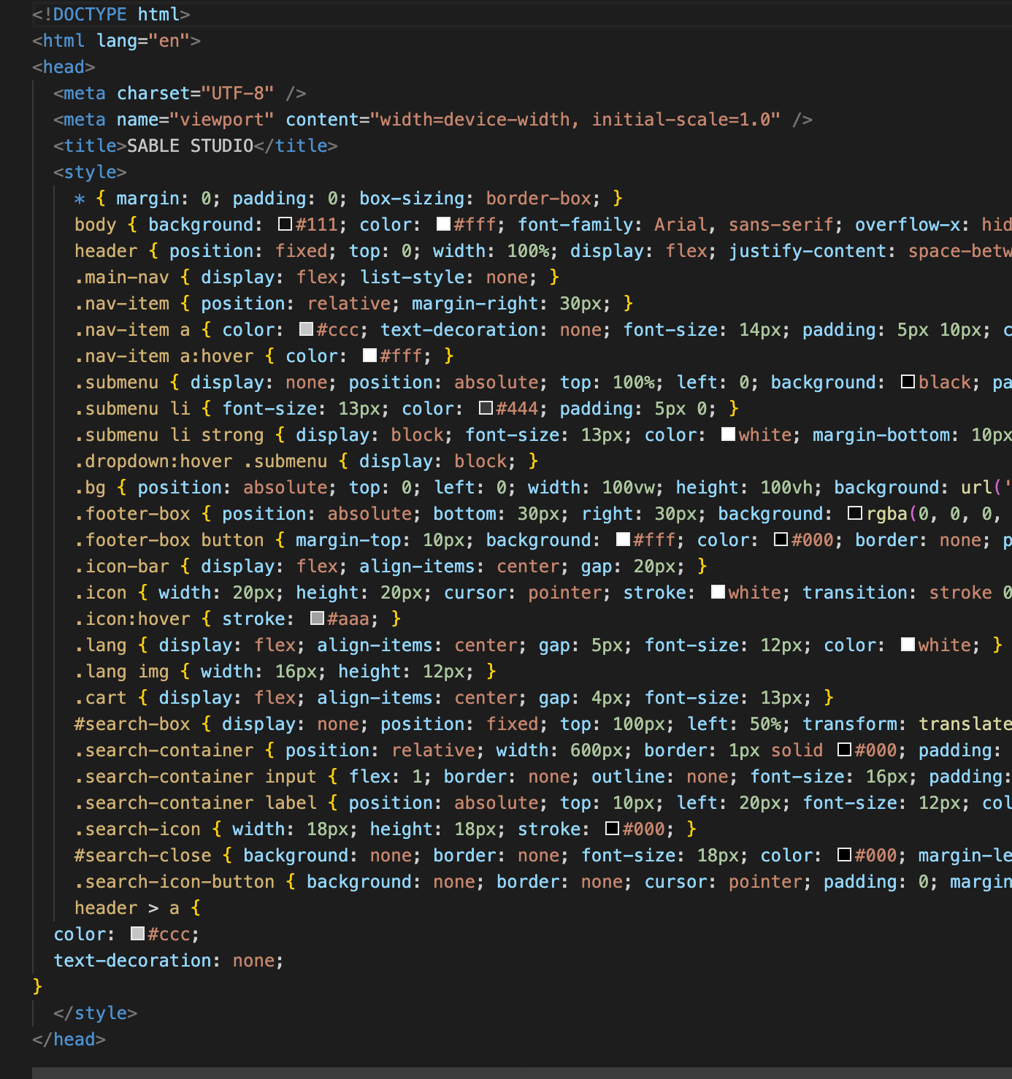Click the #fff swatch in body color
The image size is (1012, 1079).
tap(443, 224)
